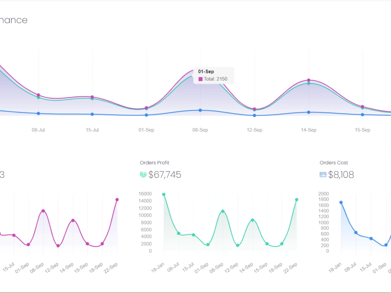Click Orders Cost chart's 08-Jul data point
The image size is (391, 293).
[356, 232]
